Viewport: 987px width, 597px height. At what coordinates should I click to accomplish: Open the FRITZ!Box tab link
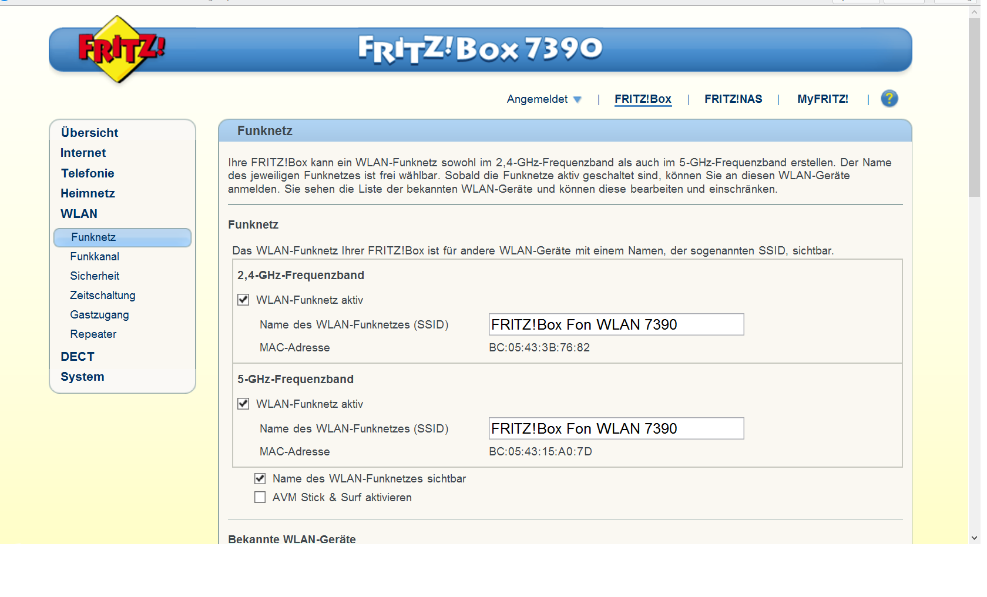643,99
